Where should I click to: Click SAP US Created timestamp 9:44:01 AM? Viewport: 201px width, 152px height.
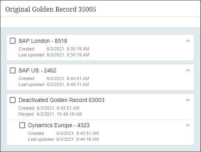68,78
